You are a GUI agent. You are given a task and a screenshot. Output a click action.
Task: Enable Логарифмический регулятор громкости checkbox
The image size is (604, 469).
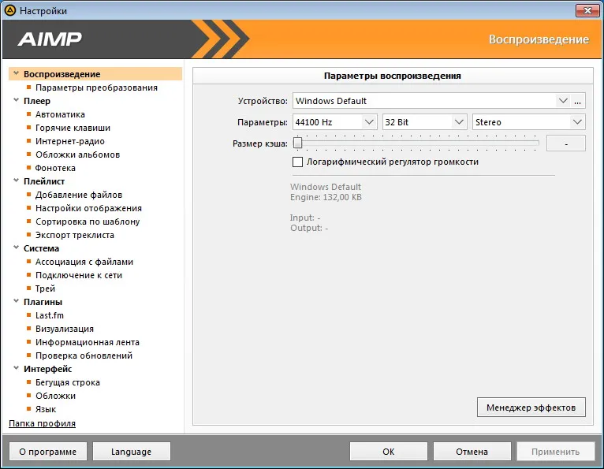pyautogui.click(x=297, y=162)
